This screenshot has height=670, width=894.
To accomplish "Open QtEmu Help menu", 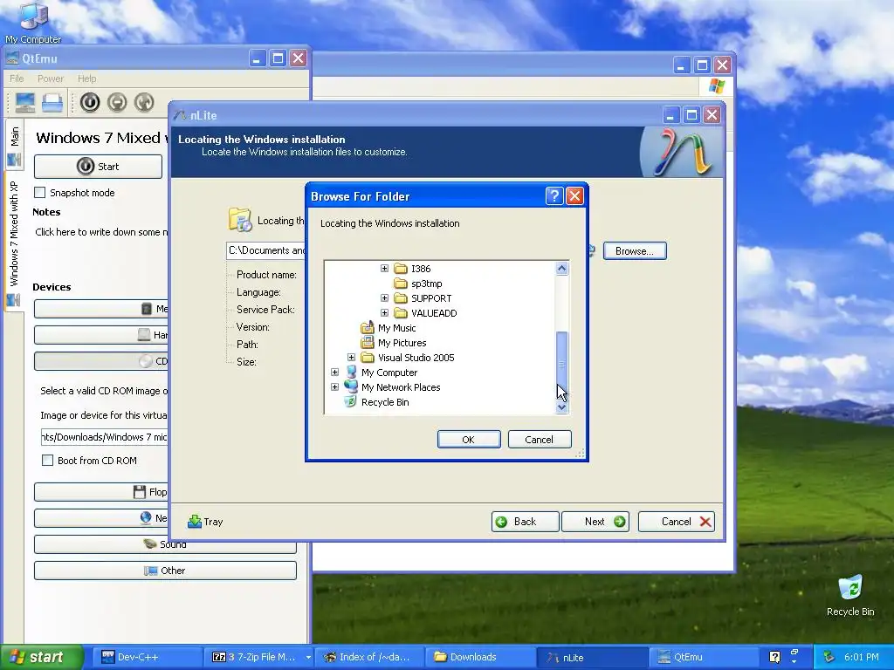I will pyautogui.click(x=86, y=79).
